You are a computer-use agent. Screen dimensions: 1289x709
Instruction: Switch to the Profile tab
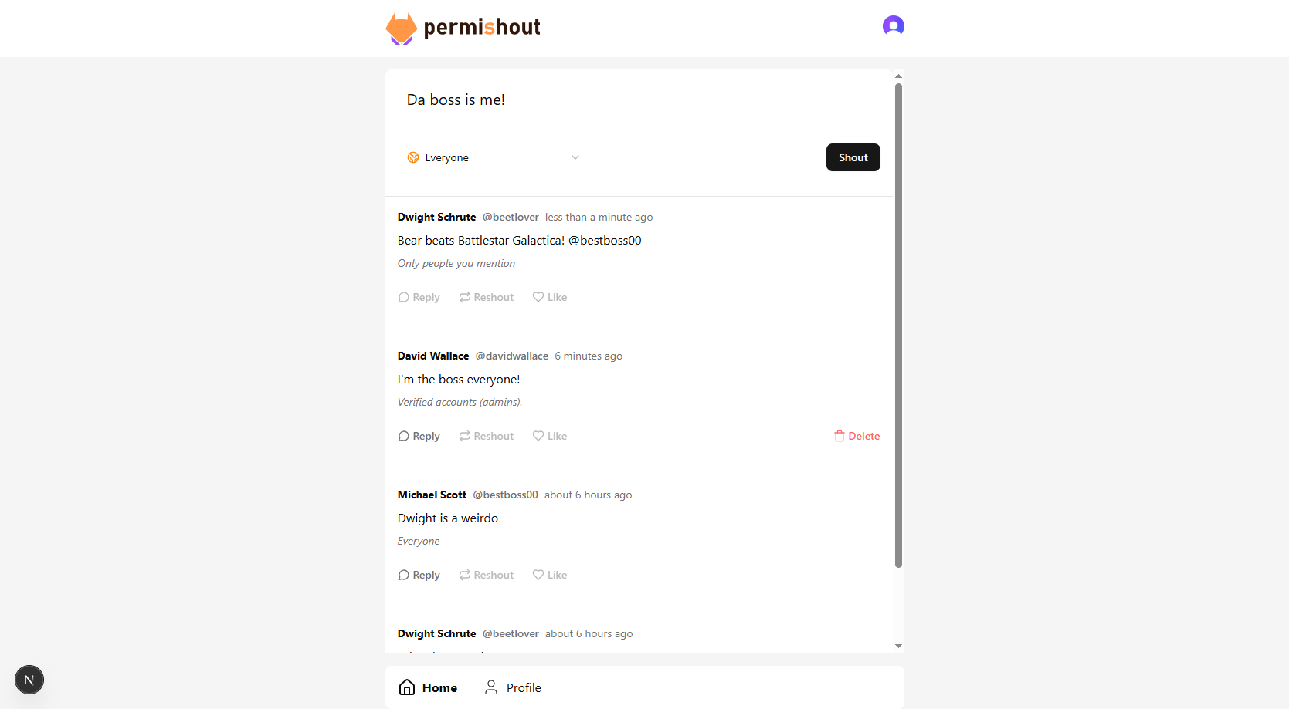[x=513, y=687]
